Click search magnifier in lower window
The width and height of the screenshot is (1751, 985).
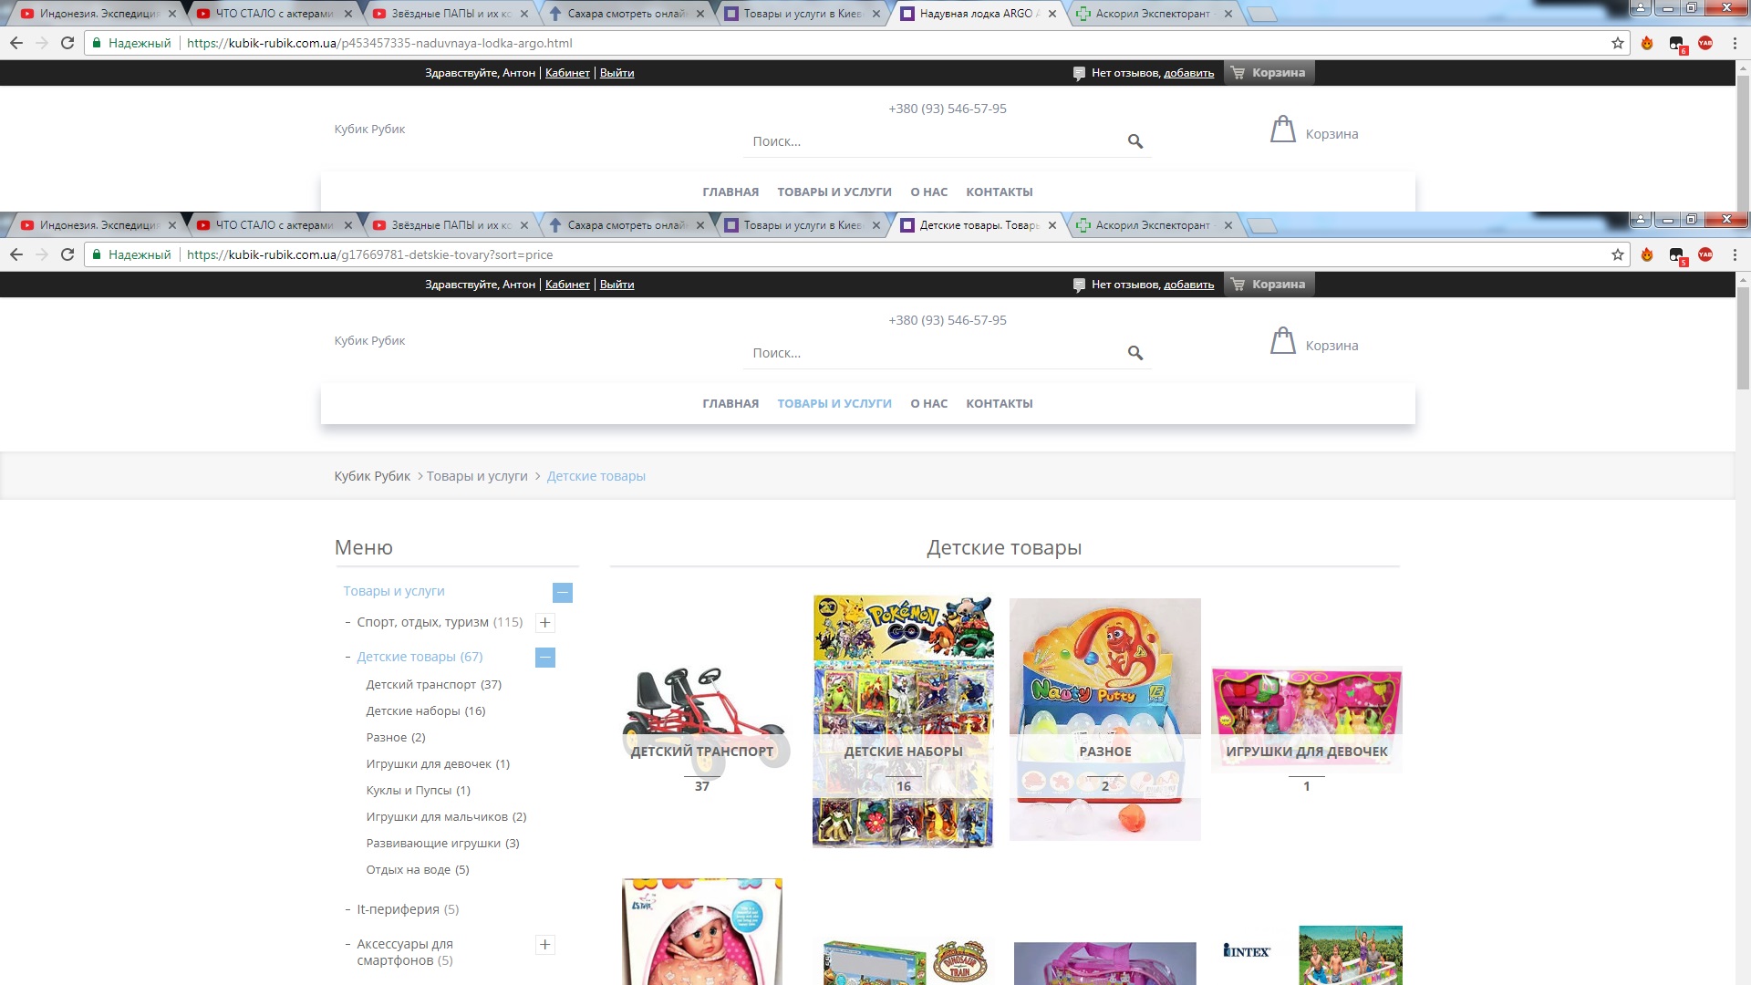[x=1135, y=353]
